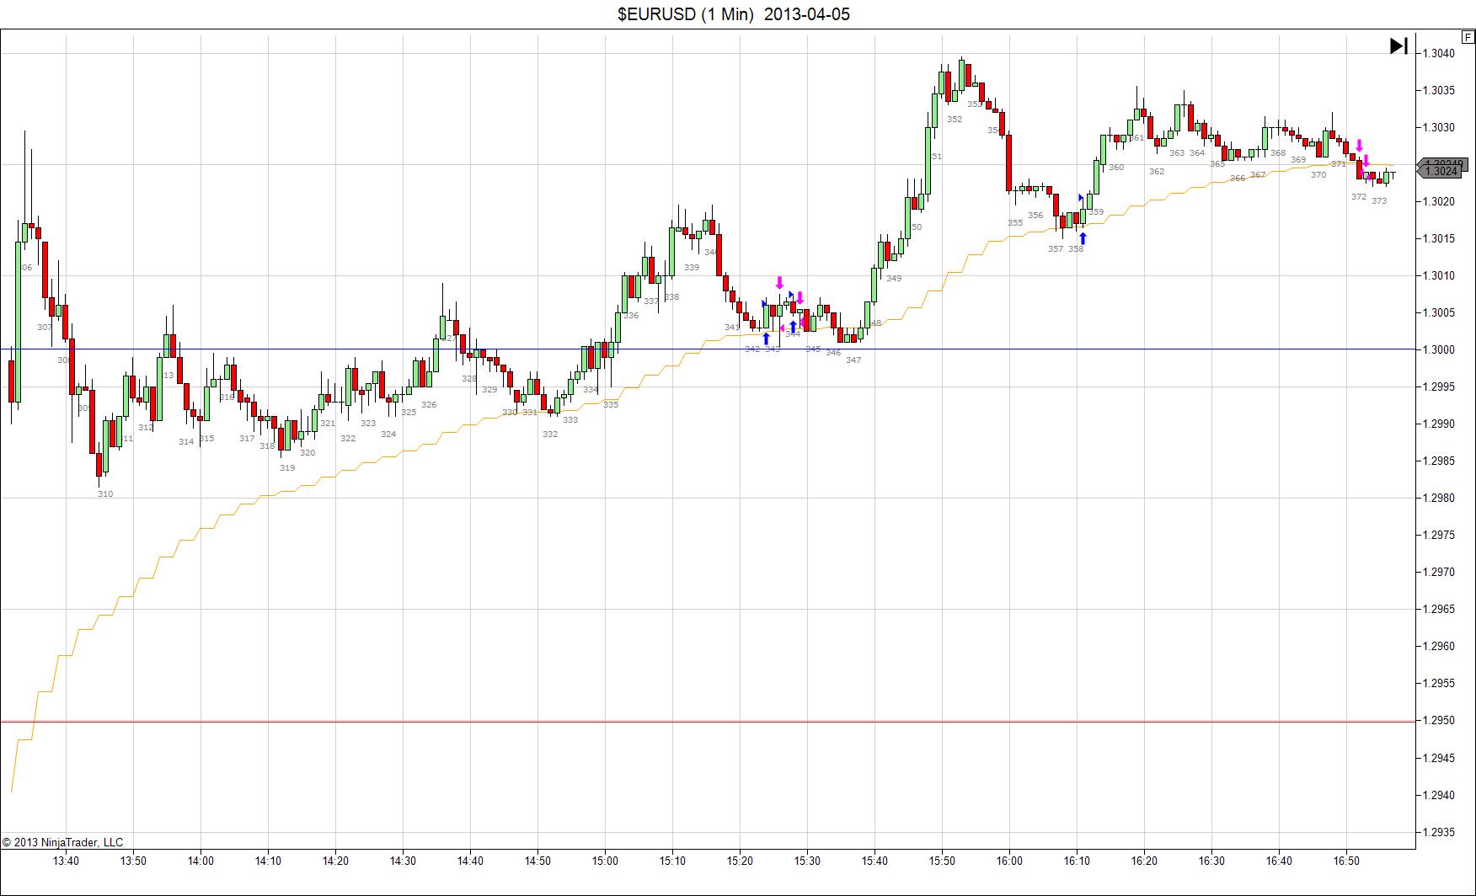This screenshot has width=1476, height=896.
Task: Click the bar number label 319
Action: point(287,467)
